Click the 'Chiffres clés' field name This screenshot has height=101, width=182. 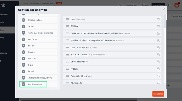click(x=76, y=83)
